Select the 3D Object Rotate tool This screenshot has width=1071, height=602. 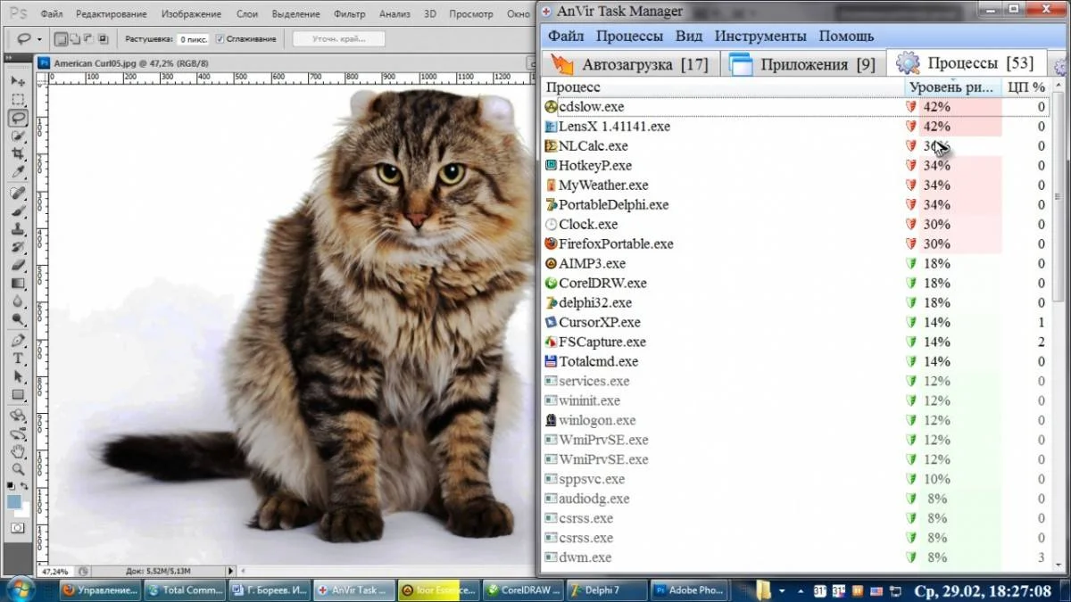coord(18,416)
